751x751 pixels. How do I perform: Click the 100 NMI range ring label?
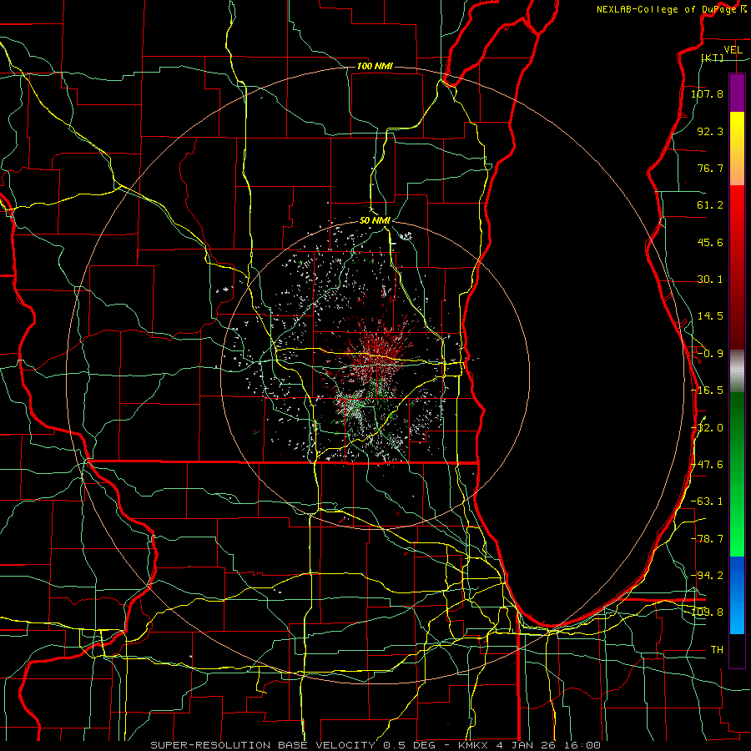click(x=375, y=66)
